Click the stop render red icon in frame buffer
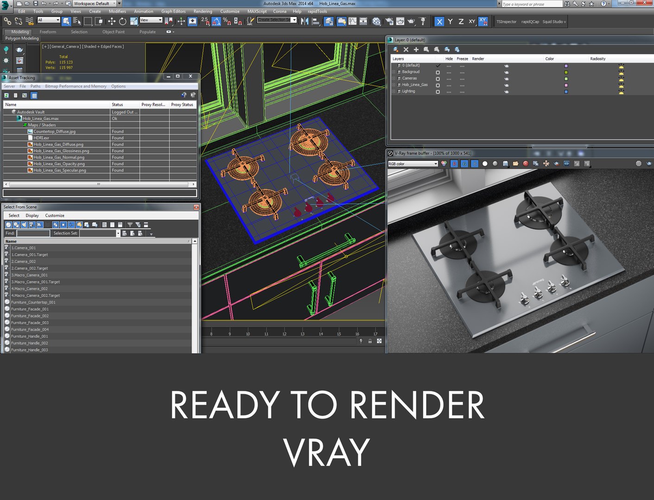The image size is (654, 500). 526,163
